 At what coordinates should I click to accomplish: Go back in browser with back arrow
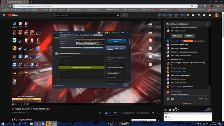tap(2, 6)
